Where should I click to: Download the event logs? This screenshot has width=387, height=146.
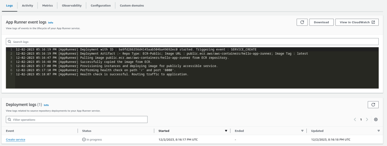(321, 22)
